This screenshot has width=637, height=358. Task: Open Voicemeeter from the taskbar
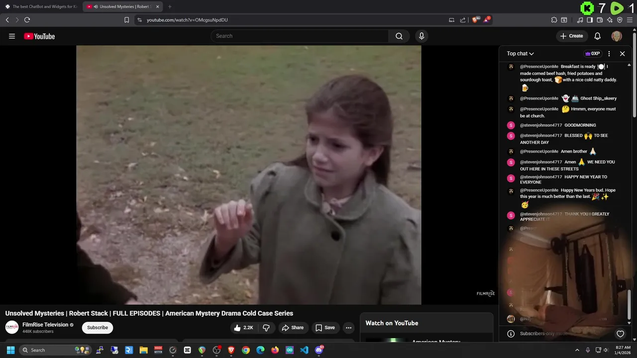(x=158, y=350)
